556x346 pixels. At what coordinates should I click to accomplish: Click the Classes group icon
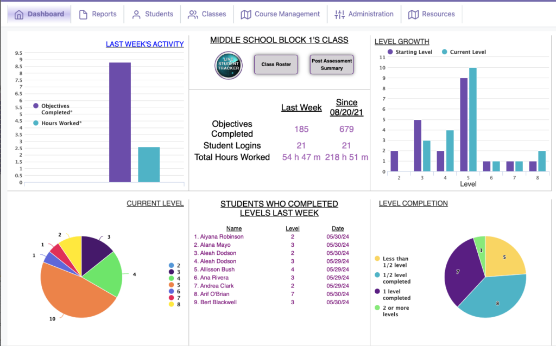coord(193,14)
